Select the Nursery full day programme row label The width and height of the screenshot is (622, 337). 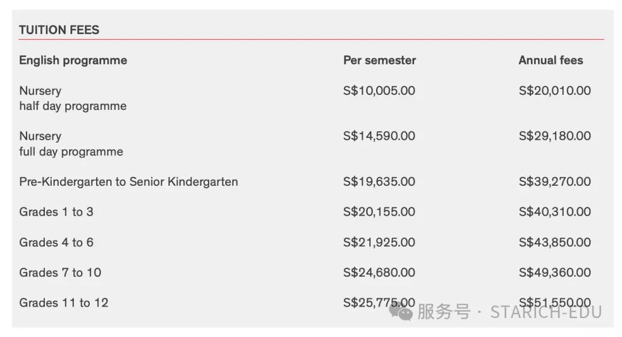click(71, 144)
